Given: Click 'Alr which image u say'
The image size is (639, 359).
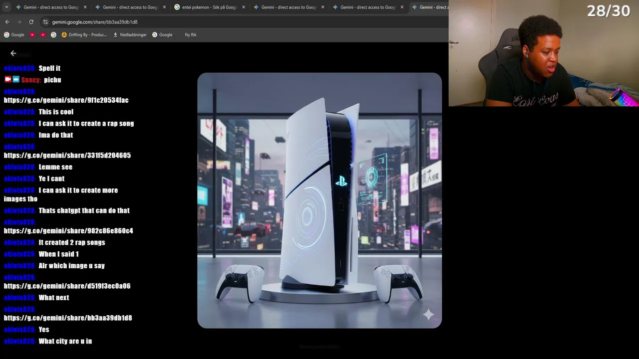Looking at the screenshot, I should (71, 266).
